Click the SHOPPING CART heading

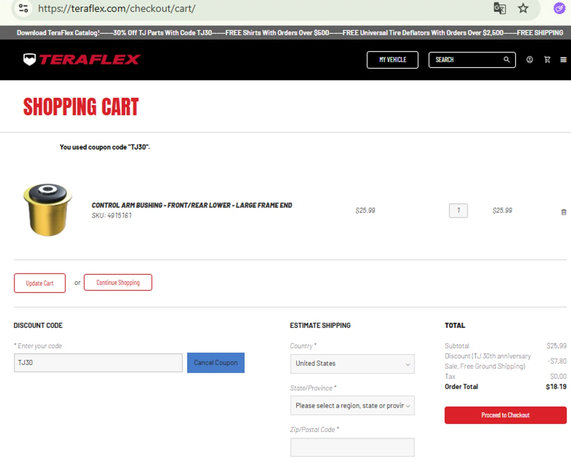tap(81, 107)
